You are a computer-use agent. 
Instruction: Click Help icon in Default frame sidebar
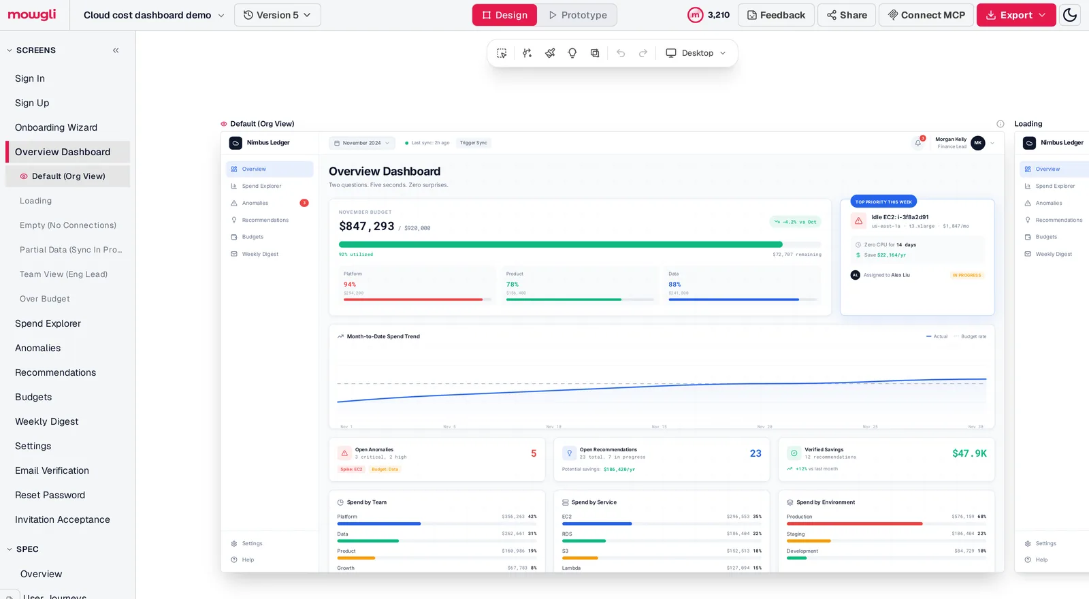(x=234, y=560)
